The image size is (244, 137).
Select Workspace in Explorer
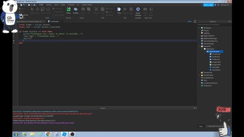pos(207,28)
